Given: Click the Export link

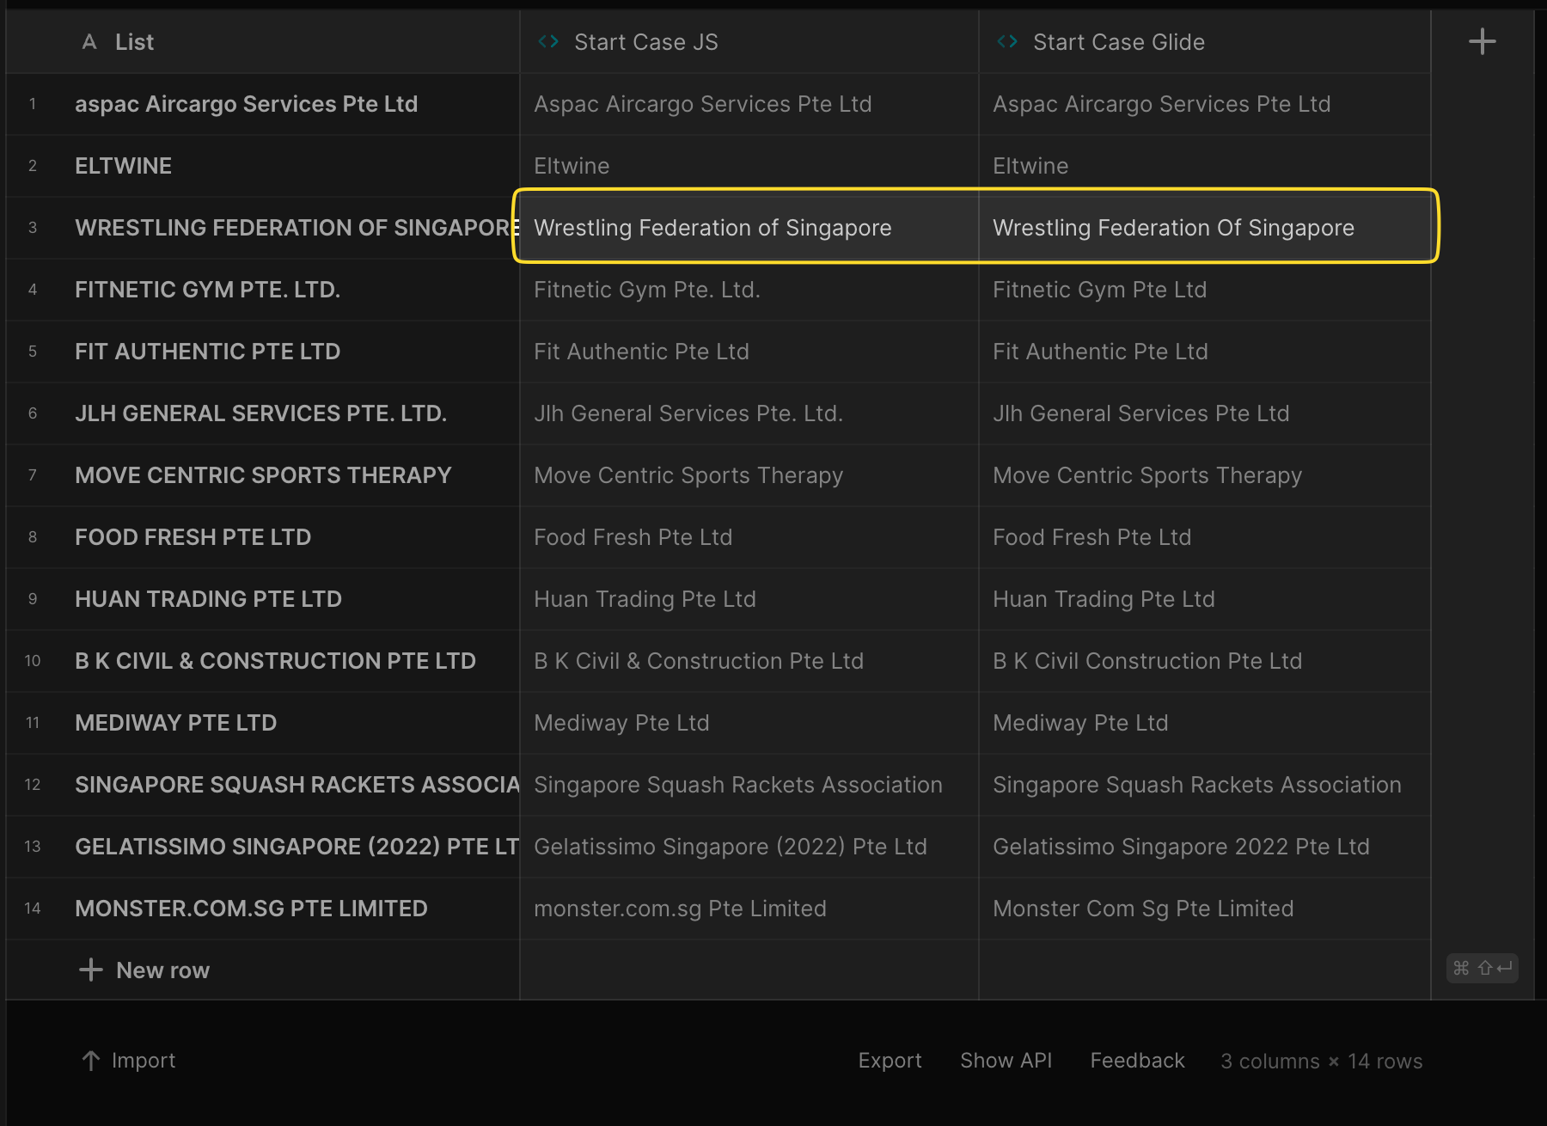Looking at the screenshot, I should point(890,1061).
